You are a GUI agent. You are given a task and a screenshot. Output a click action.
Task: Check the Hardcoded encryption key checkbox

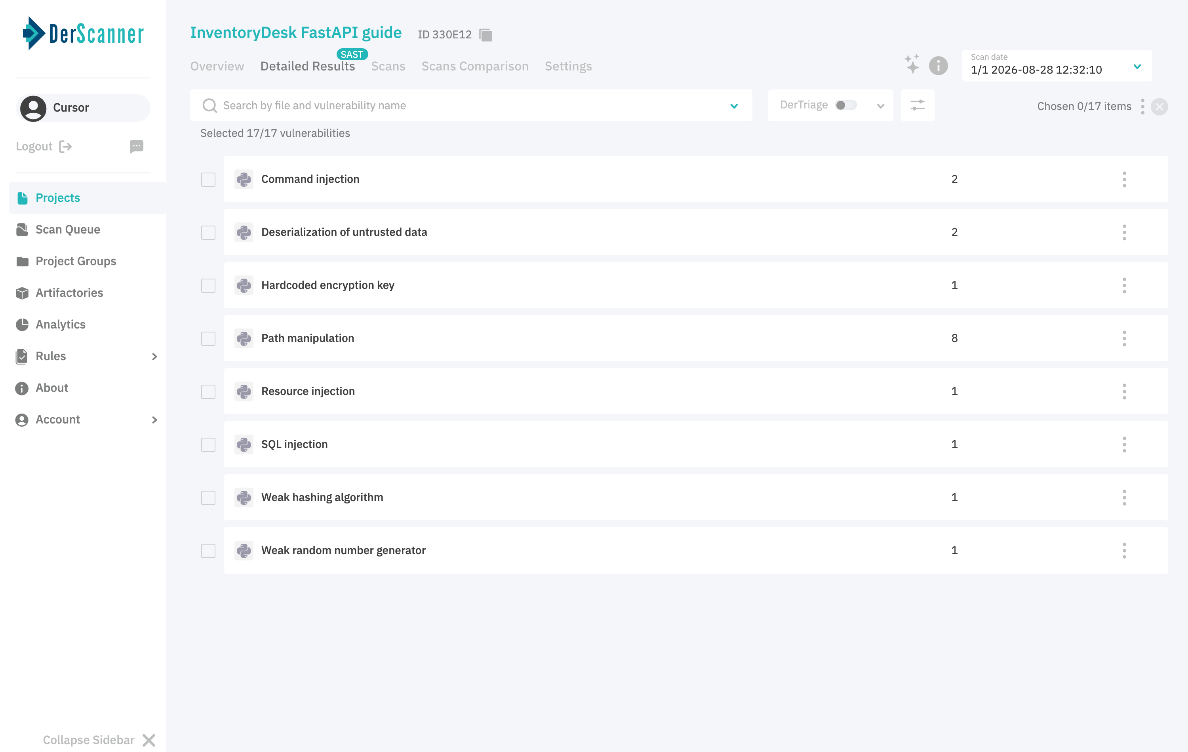click(x=208, y=285)
